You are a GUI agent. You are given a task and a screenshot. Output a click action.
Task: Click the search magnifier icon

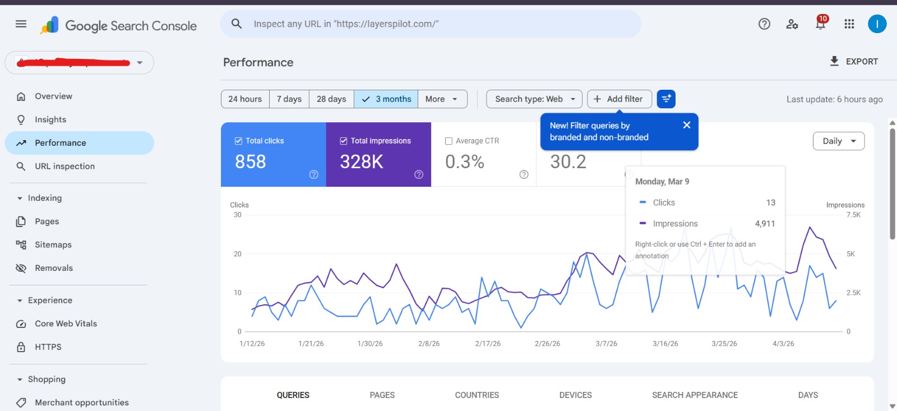point(237,24)
